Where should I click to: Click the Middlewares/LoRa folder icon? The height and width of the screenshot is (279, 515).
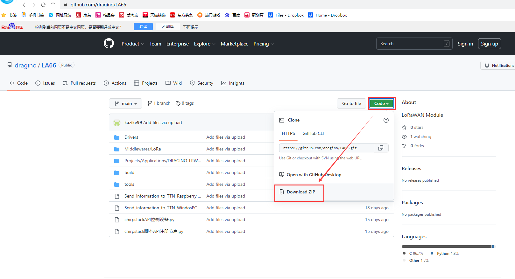tap(117, 149)
